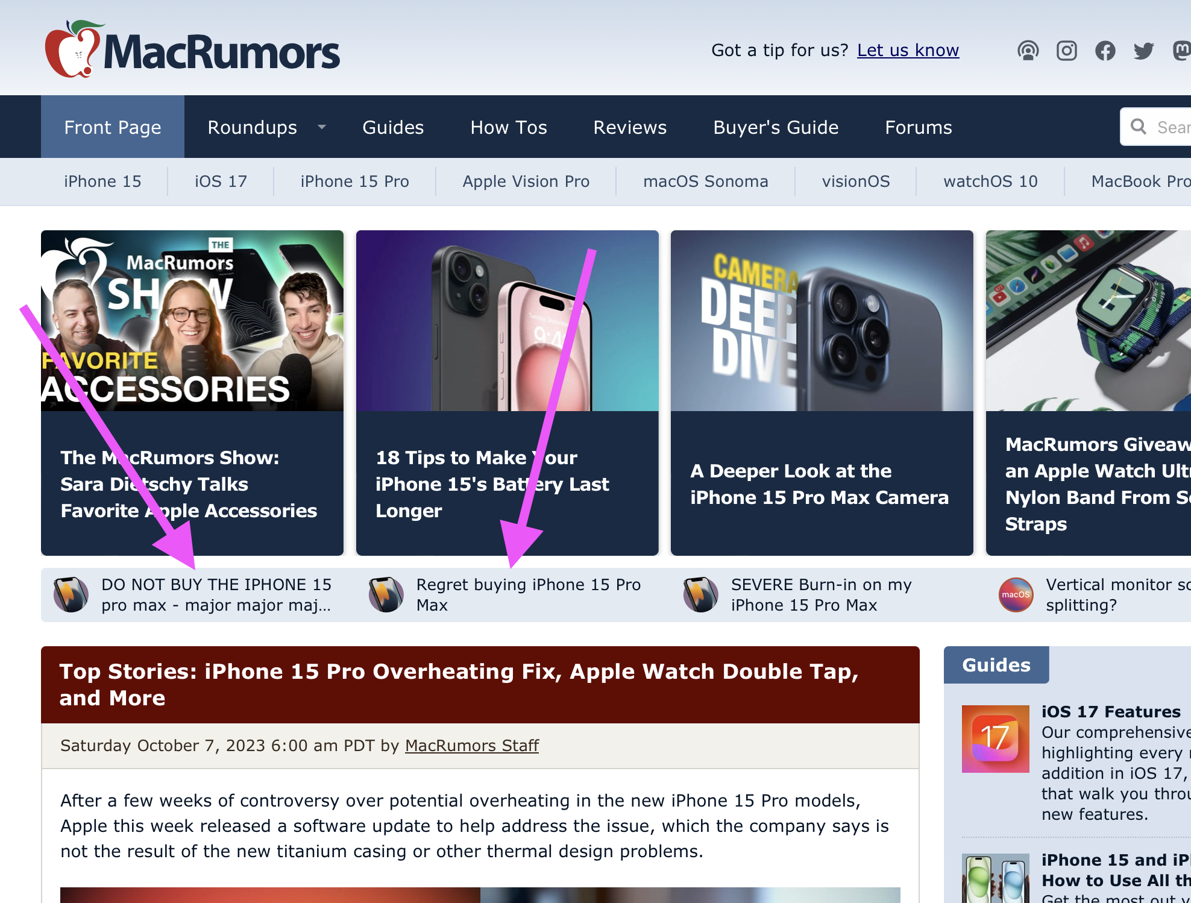Open the Apple Vision Pro topic link
The height and width of the screenshot is (903, 1191).
526,181
